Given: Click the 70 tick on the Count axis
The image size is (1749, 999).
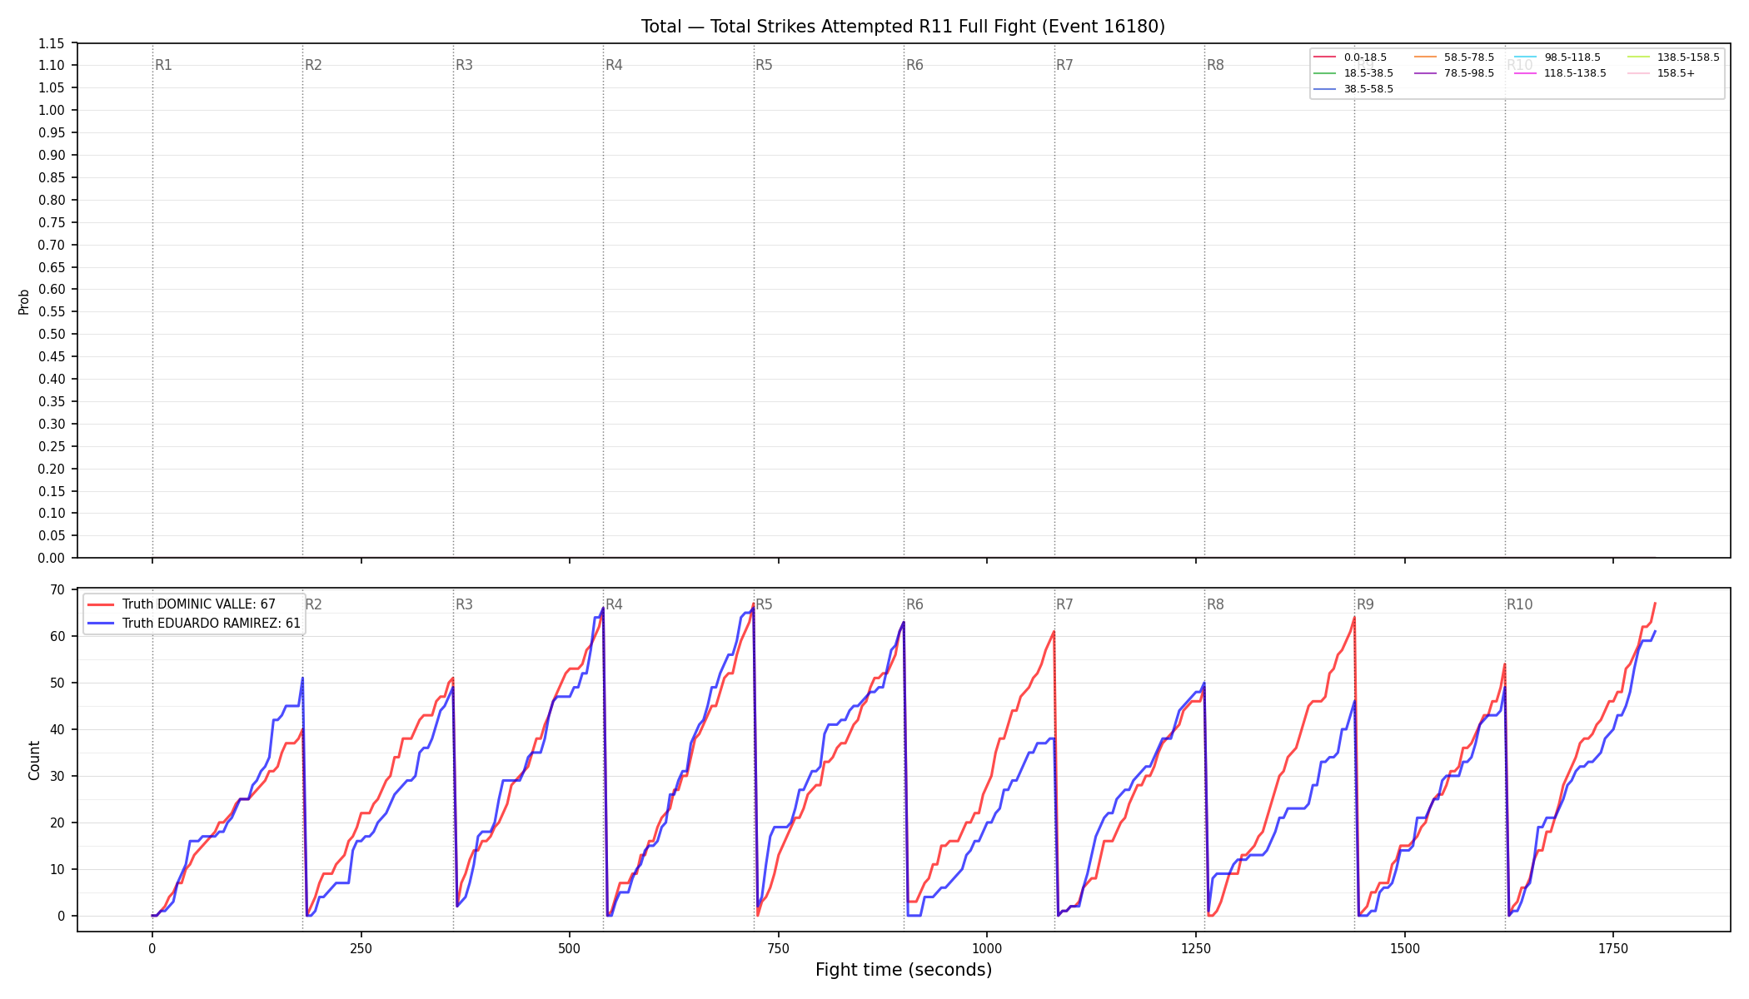Looking at the screenshot, I should 57,589.
